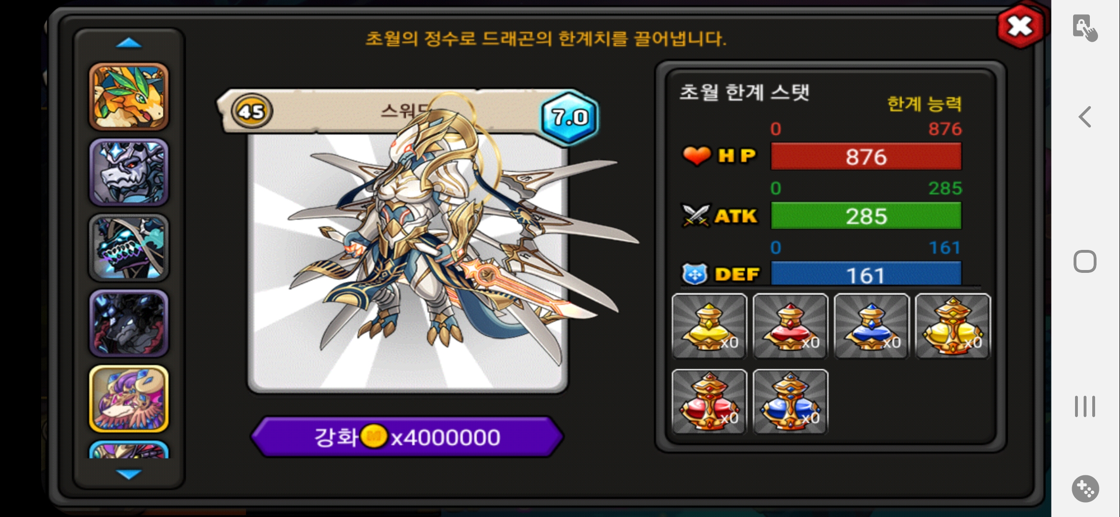Choose the dark shadow dragon portrait

point(129,324)
